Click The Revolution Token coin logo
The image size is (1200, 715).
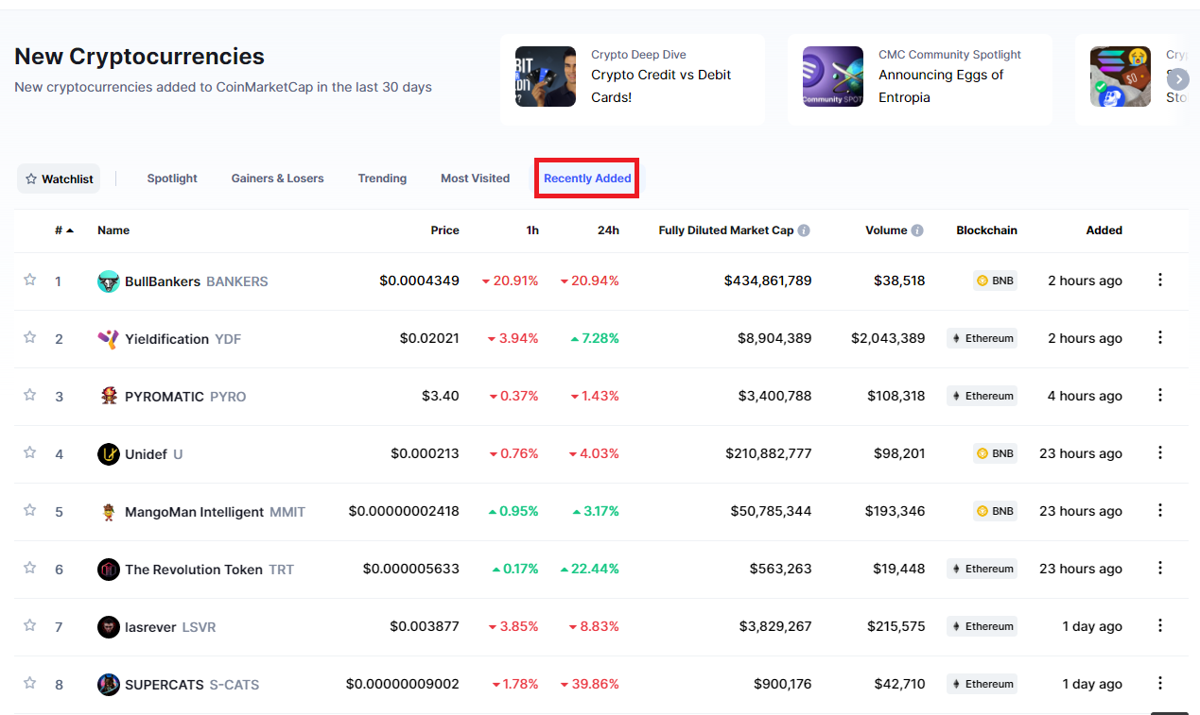tap(109, 570)
